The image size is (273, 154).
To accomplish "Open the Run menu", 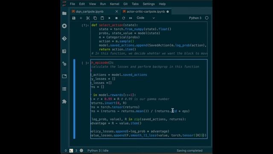I will tap(103, 4).
